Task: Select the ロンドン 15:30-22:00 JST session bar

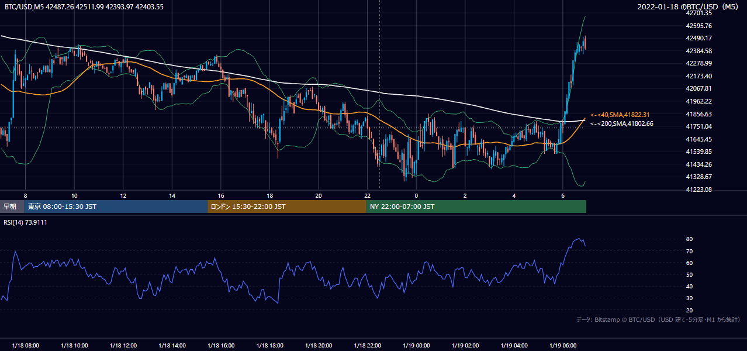Action: pyautogui.click(x=287, y=207)
